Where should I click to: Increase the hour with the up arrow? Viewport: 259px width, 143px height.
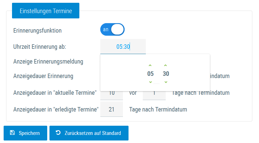click(150, 66)
